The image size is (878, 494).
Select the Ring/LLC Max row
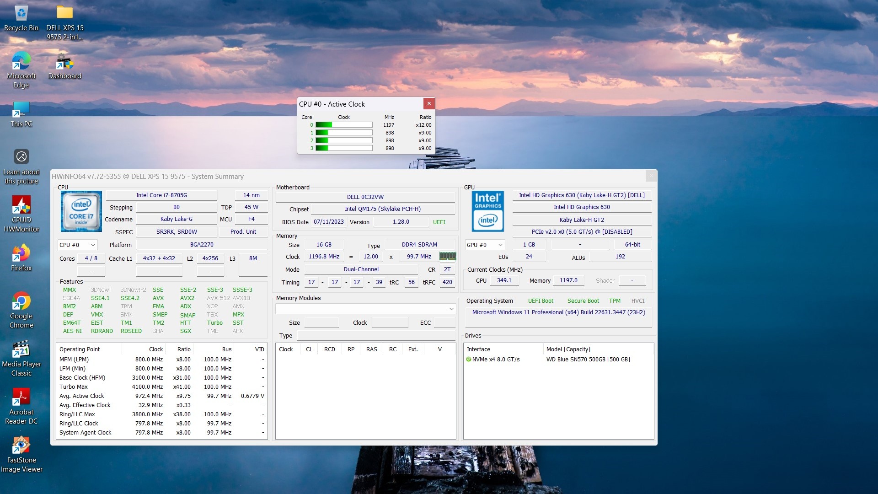tap(161, 414)
